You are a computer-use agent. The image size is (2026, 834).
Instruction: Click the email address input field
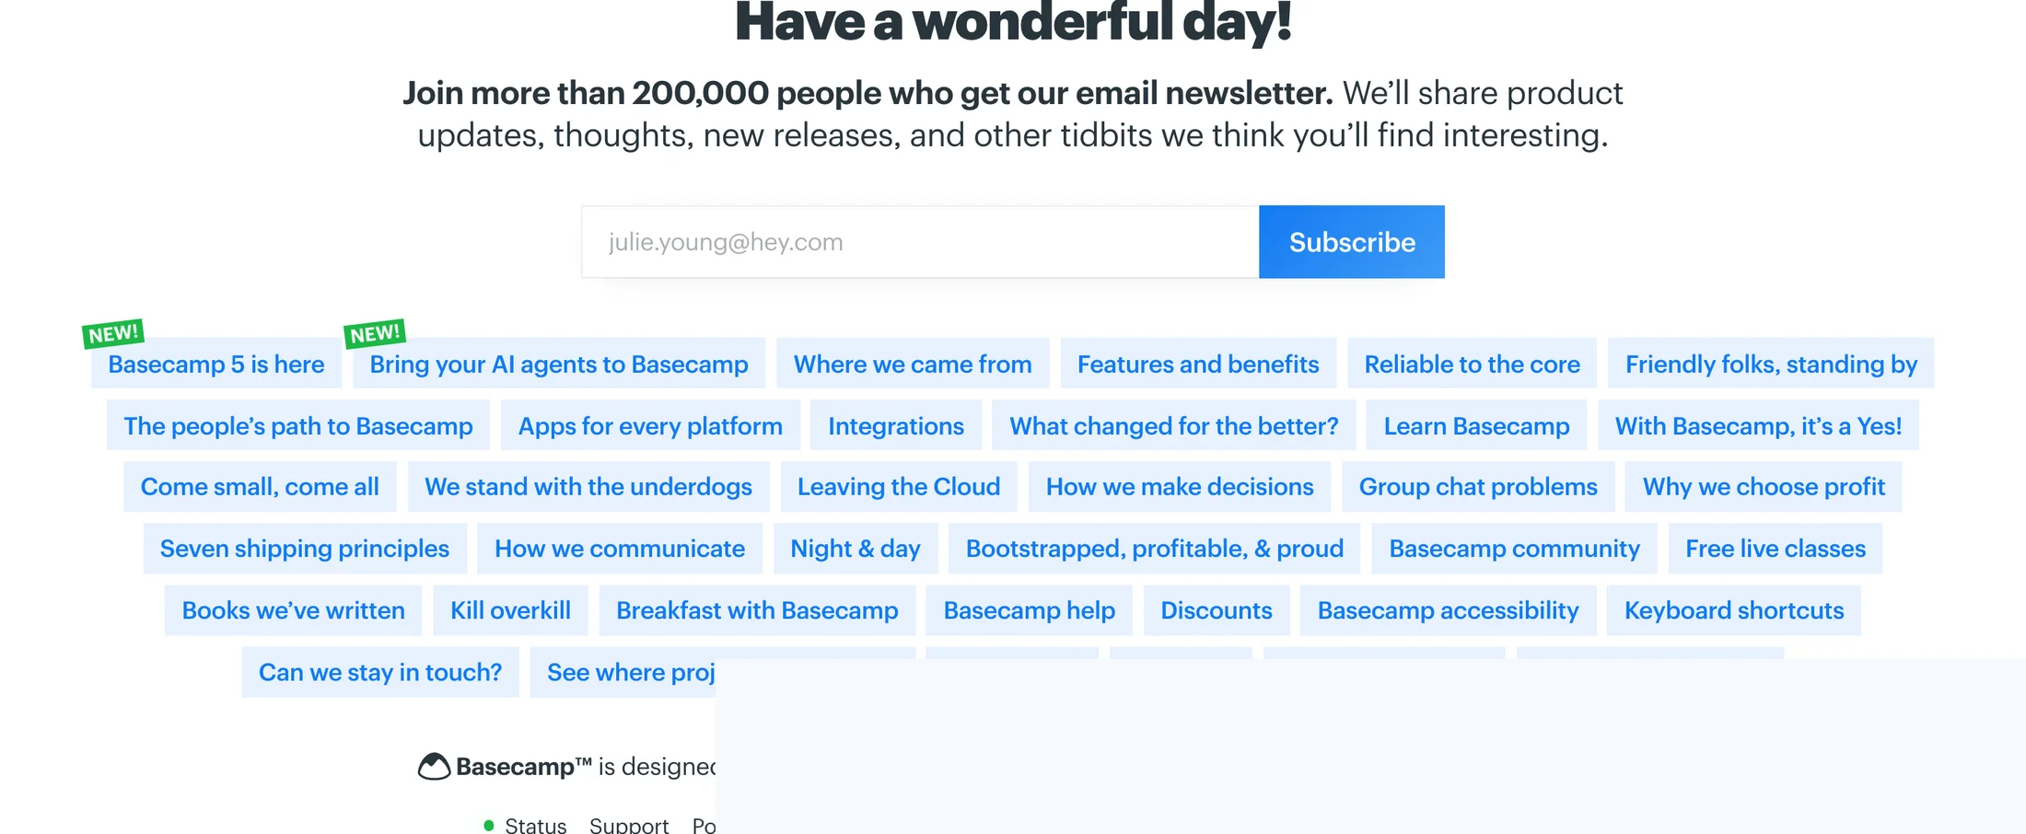pyautogui.click(x=920, y=242)
